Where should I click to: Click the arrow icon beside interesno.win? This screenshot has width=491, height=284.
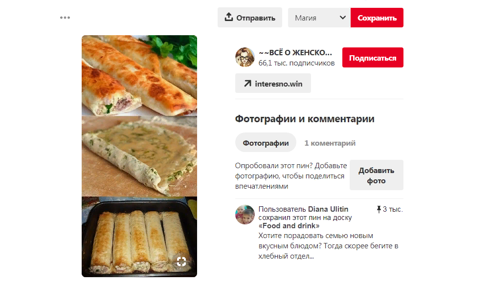coord(247,83)
